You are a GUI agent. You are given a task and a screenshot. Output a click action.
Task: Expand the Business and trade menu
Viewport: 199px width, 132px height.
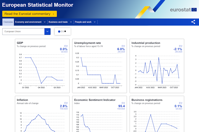coord(60,22)
